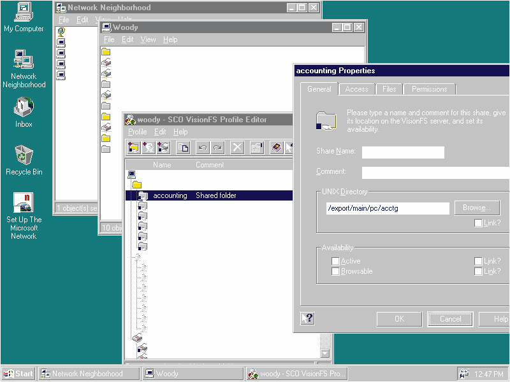510x382 pixels.
Task: Switch to the Woody taskbar button
Action: click(x=193, y=374)
